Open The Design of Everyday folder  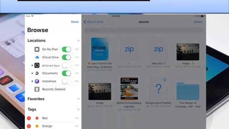188,91
